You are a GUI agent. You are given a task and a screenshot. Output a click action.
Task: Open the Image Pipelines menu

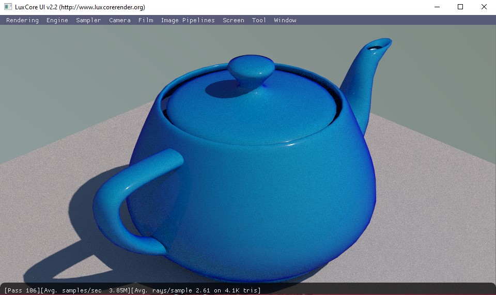coord(188,20)
